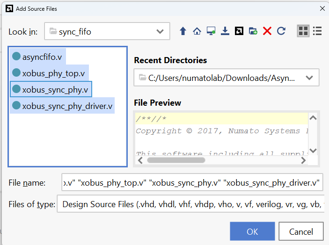329x245 pixels.
Task: Go to the AMD install directory icon
Action: coord(239,31)
